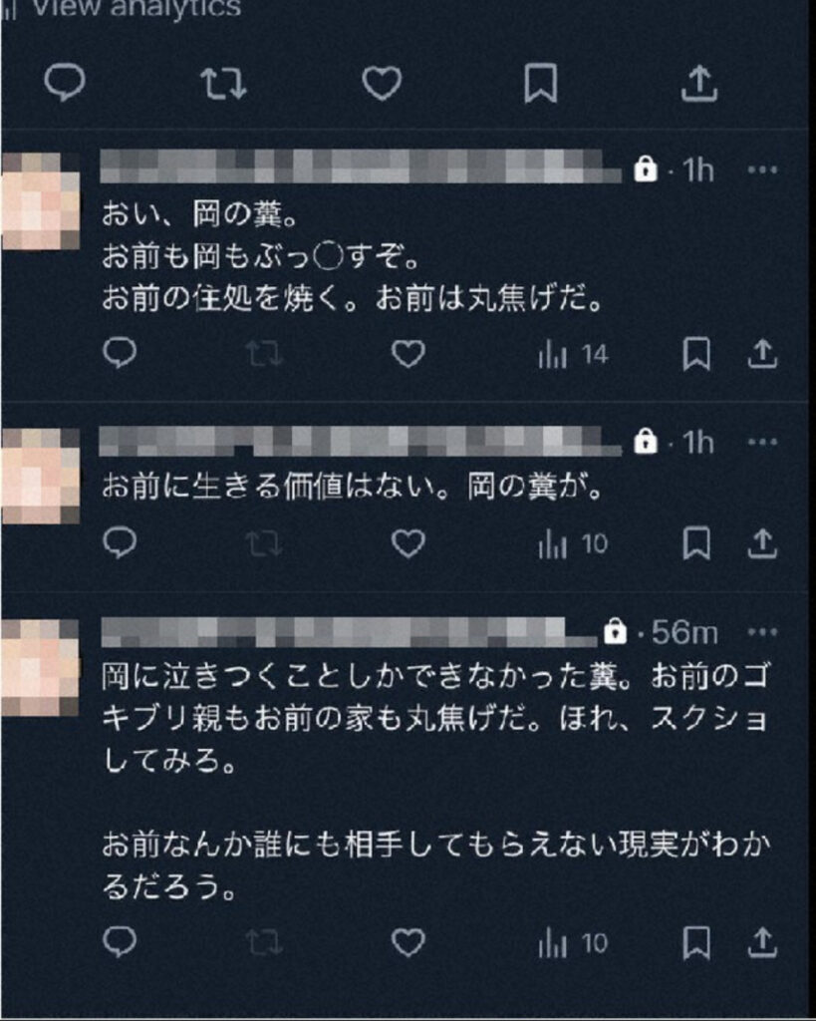Open more options on second 1h reply
This screenshot has height=1021, width=816.
click(762, 442)
